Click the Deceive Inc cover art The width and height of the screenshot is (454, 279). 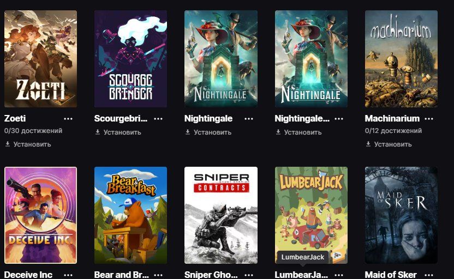tap(40, 215)
